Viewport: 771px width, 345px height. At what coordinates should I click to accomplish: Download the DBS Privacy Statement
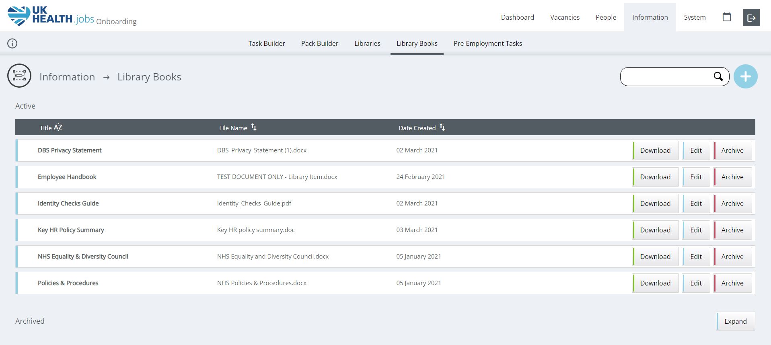pyautogui.click(x=655, y=150)
